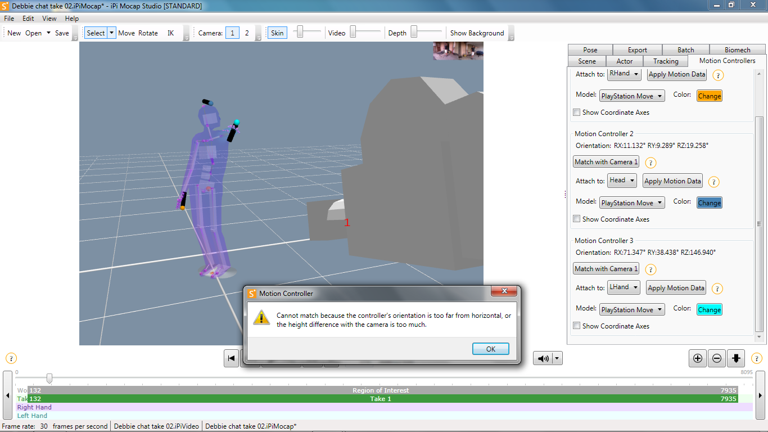
Task: Switch to the Biomech tab
Action: coord(738,50)
